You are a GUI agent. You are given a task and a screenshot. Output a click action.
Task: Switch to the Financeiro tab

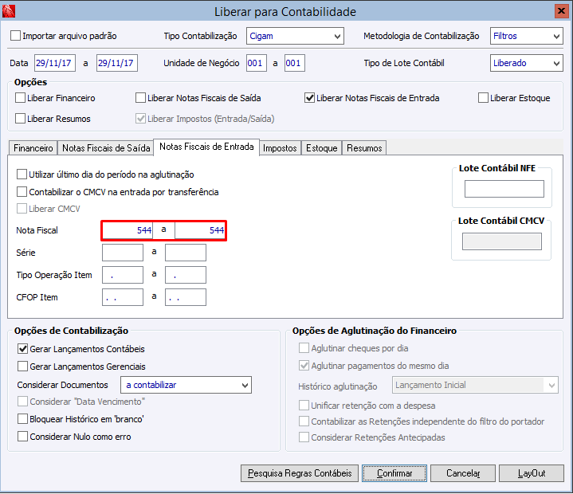(x=33, y=148)
